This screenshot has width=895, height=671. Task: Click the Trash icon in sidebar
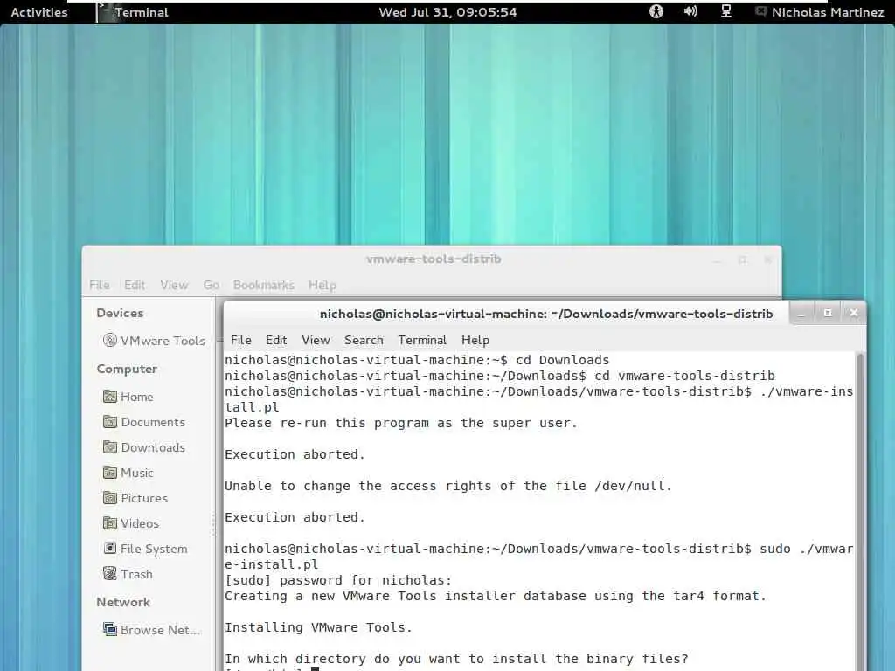(x=110, y=573)
